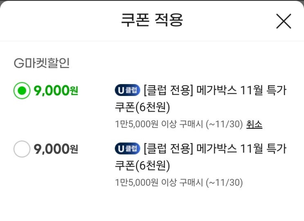Screen dimensions: 304x221
Task: Tap the black 9,000원 amount of second coupon
Action: [56, 149]
